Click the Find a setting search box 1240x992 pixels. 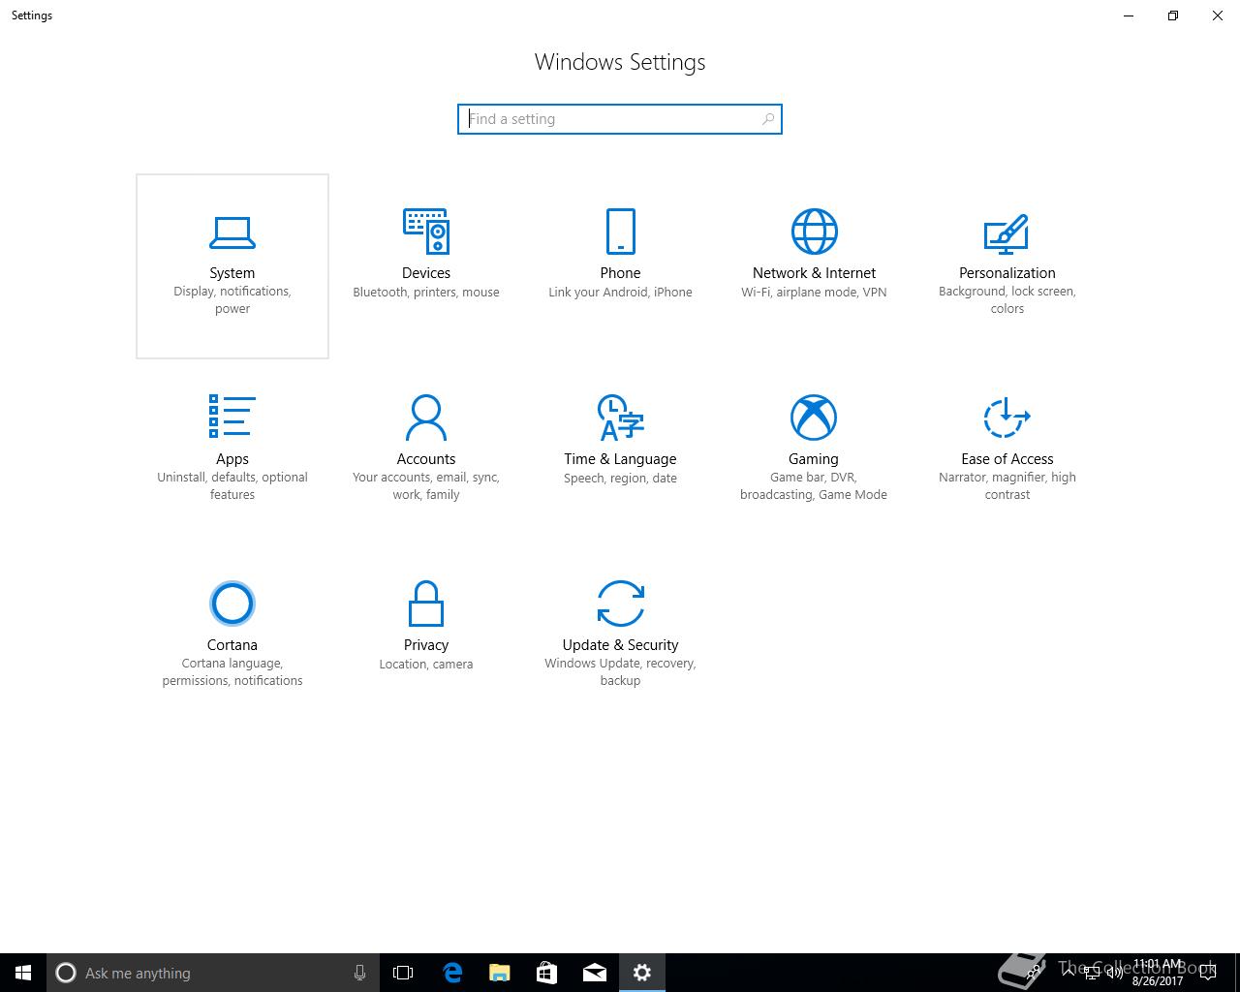(620, 119)
